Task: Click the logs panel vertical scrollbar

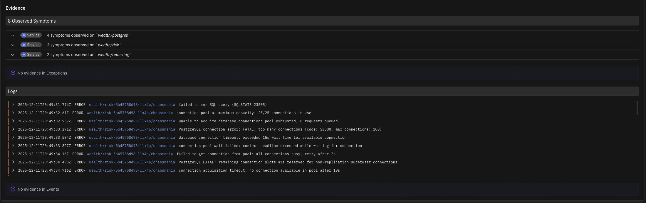Action: 637,108
